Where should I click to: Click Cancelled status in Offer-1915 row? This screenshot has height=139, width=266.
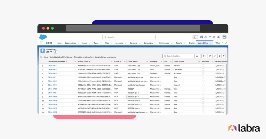click(177, 70)
